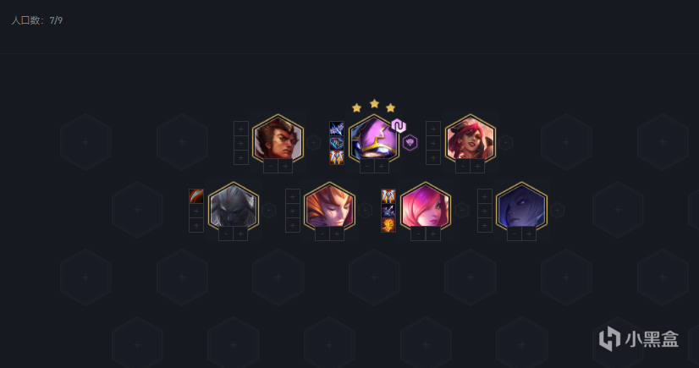Select the orange claw item on gray champion
The width and height of the screenshot is (699, 368).
pos(196,196)
